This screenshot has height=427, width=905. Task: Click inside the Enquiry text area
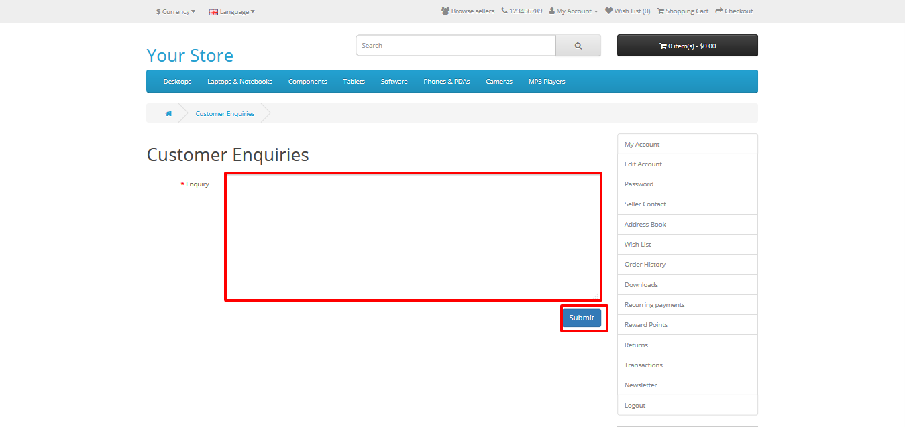pos(413,237)
